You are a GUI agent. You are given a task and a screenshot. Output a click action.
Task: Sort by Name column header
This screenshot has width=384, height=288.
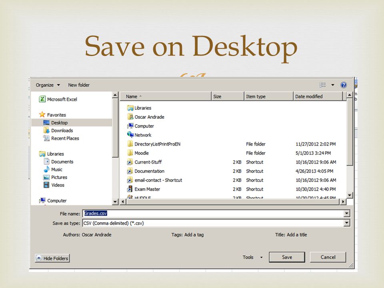click(165, 96)
